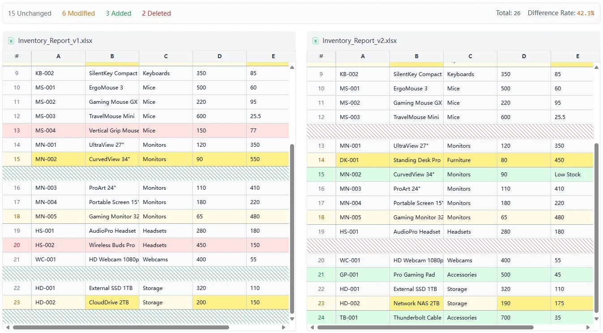603x333 pixels.
Task: Click the 'Difference Rate: 42.3%' statistic
Action: tap(562, 13)
